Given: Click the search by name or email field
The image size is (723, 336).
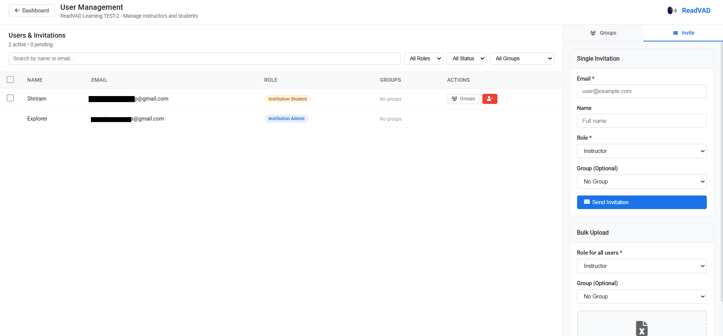Looking at the screenshot, I should pos(204,58).
